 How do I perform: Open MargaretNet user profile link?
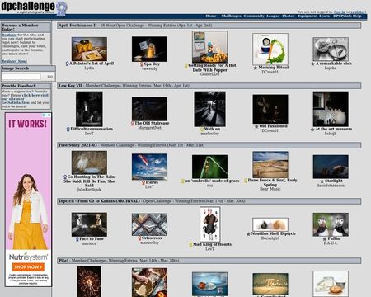pyautogui.click(x=149, y=128)
